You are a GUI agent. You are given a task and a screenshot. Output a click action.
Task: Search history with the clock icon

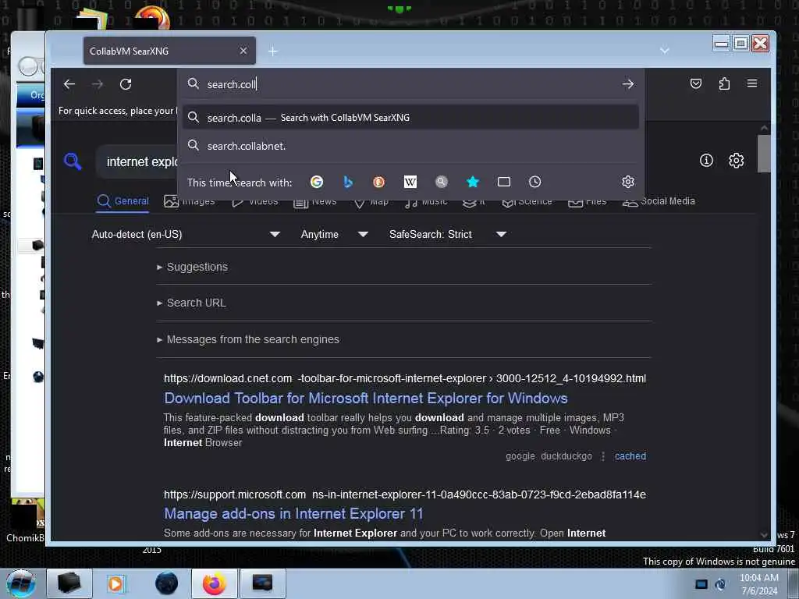pos(534,182)
